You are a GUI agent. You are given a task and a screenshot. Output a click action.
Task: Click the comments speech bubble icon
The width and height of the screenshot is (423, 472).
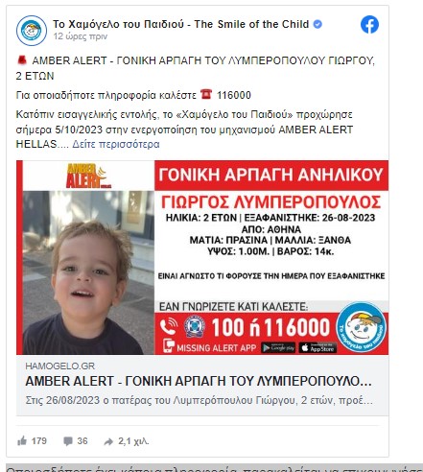click(x=68, y=441)
